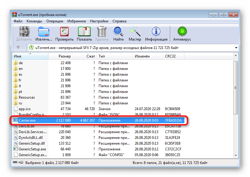Click the date 24.07.2020 22:29
250x177 pixels.
click(x=147, y=109)
